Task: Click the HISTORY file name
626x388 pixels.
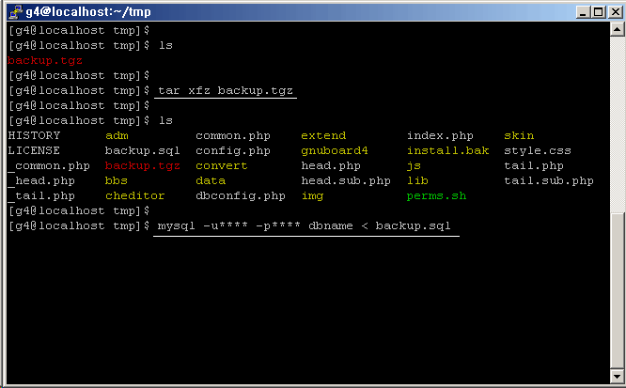Action: (34, 136)
